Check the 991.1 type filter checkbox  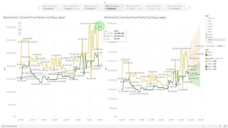207,24
